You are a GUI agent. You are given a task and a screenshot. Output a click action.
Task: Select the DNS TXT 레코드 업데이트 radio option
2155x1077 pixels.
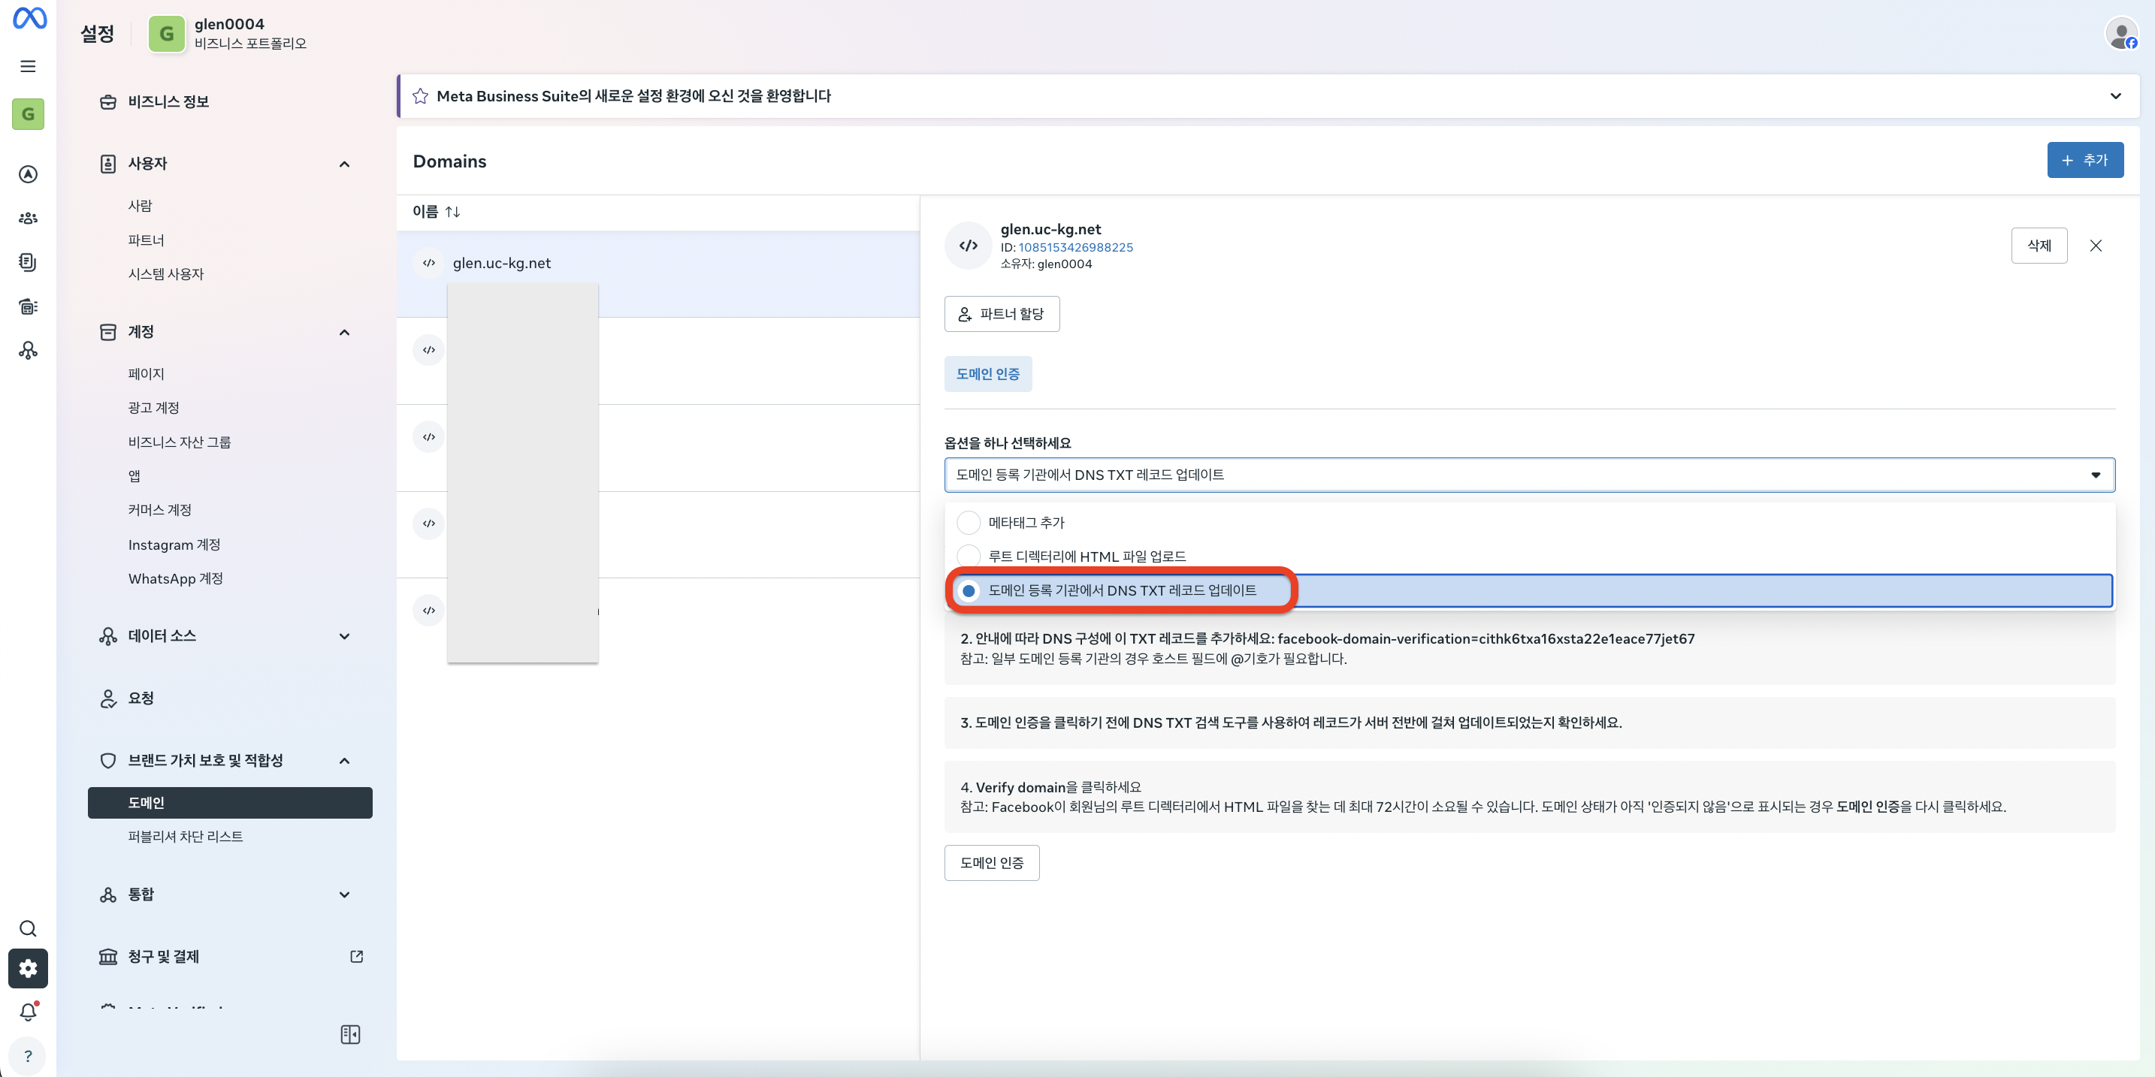[x=968, y=590]
